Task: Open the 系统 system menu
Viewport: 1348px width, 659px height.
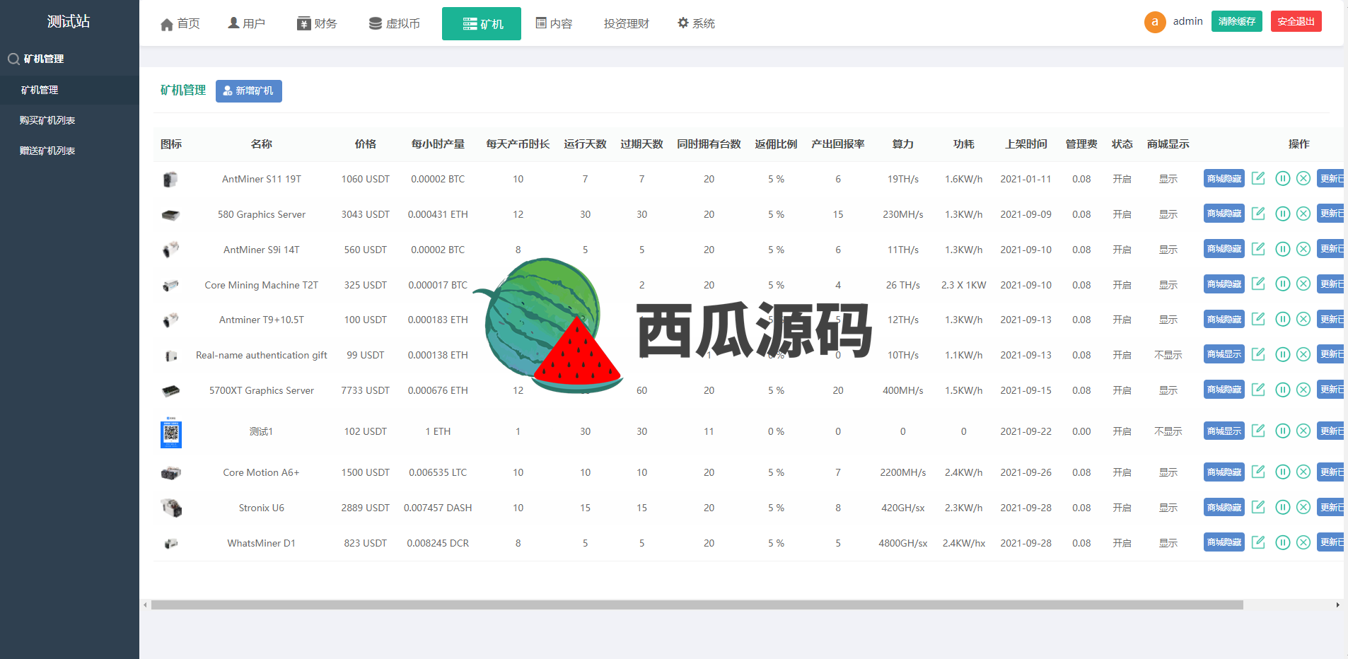Action: point(696,24)
